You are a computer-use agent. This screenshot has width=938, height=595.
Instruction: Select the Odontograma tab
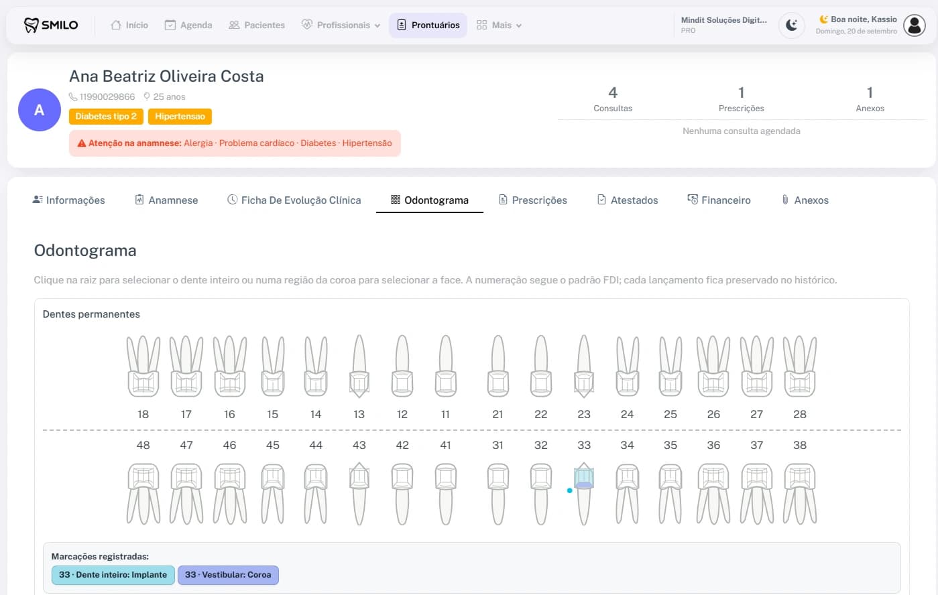point(430,200)
